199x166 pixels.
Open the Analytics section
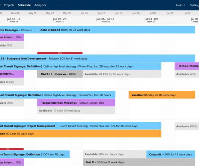point(40,5)
